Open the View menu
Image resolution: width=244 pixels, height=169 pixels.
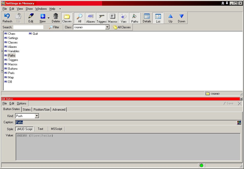(20, 9)
